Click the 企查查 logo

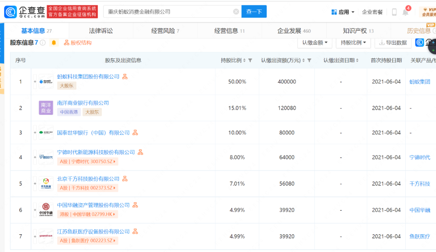[25, 12]
